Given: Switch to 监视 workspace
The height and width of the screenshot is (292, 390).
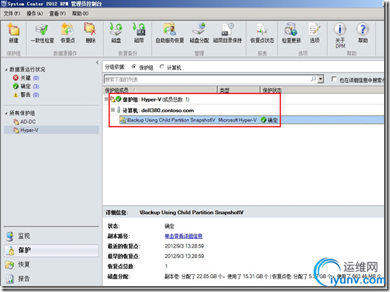Looking at the screenshot, I should (x=51, y=236).
